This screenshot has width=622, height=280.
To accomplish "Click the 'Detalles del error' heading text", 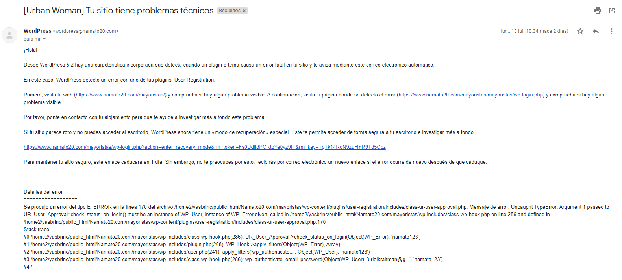I will [43, 192].
